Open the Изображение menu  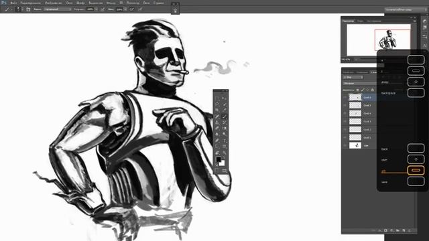pyautogui.click(x=54, y=3)
